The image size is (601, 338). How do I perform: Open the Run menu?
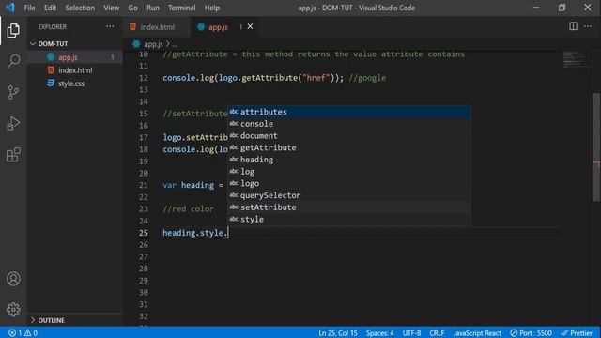(152, 8)
